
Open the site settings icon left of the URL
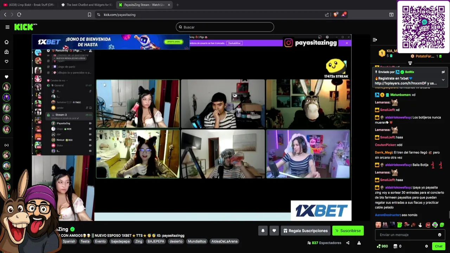[x=98, y=14]
